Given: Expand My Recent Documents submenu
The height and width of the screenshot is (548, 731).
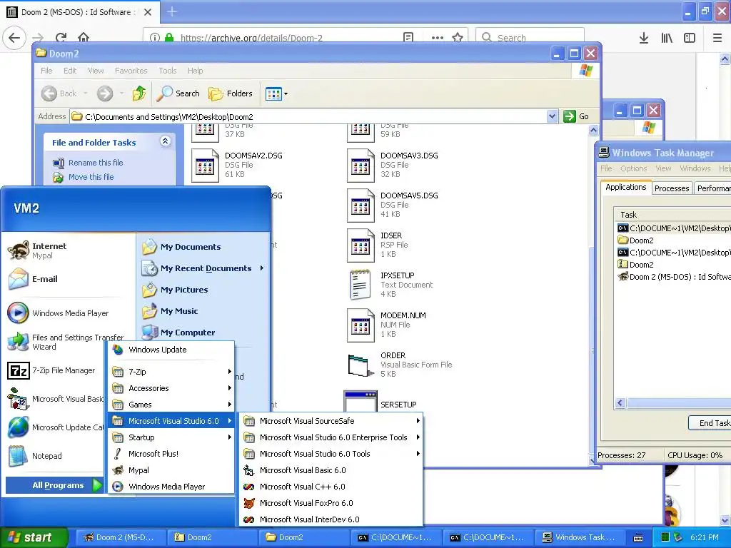Looking at the screenshot, I should (203, 268).
